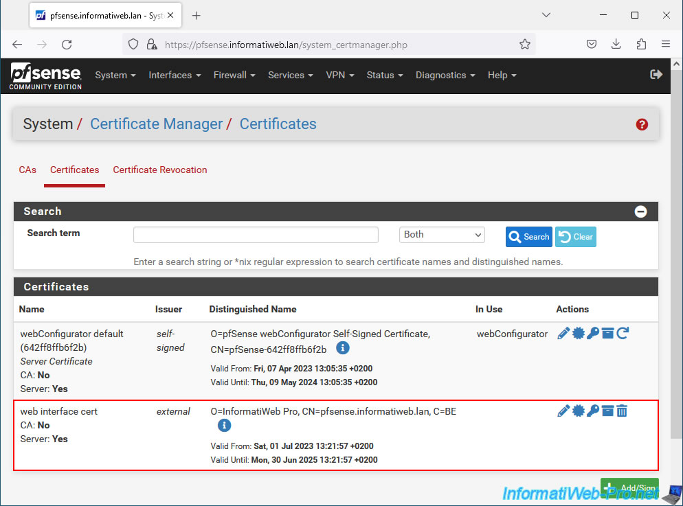List all tabs with the chevron button
The width and height of the screenshot is (683, 506).
[x=546, y=15]
